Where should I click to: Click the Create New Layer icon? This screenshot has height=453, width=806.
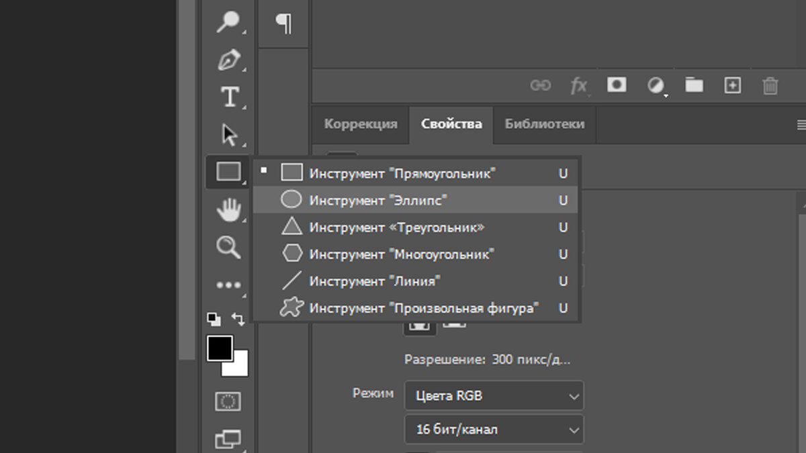click(x=731, y=85)
